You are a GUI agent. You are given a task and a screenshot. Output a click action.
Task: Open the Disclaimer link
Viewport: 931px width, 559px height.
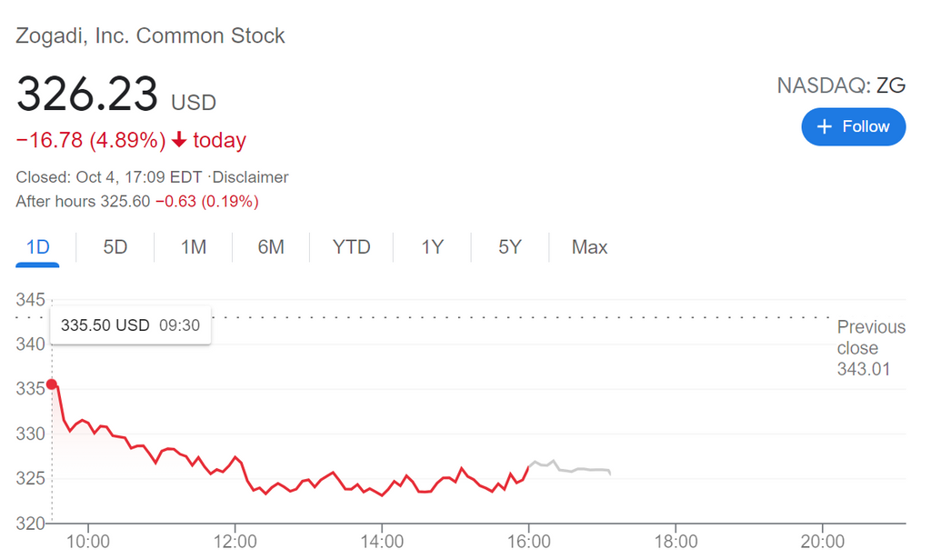pyautogui.click(x=250, y=177)
